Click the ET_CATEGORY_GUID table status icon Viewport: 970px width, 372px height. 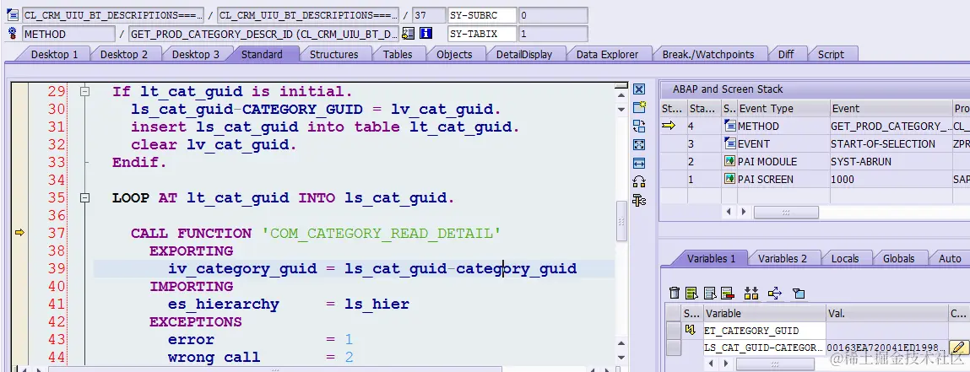point(691,331)
